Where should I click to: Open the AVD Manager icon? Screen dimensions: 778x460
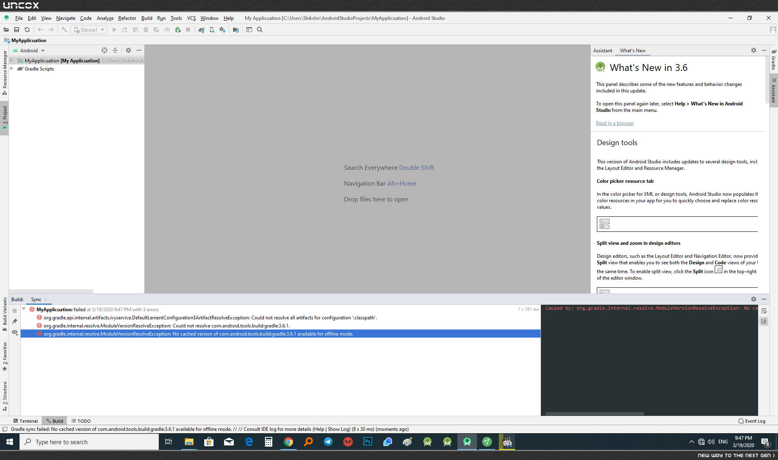(212, 30)
